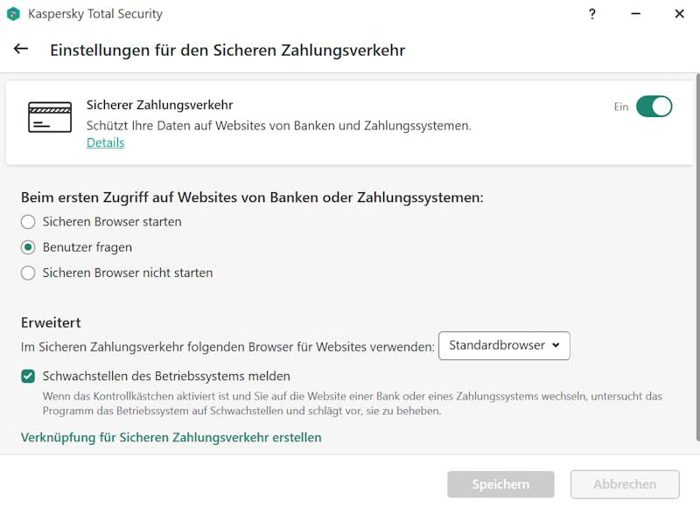Click the 'Im Sicheren Zahlungsverkehr folgenden Browser' label
The width and height of the screenshot is (700, 513).
227,347
